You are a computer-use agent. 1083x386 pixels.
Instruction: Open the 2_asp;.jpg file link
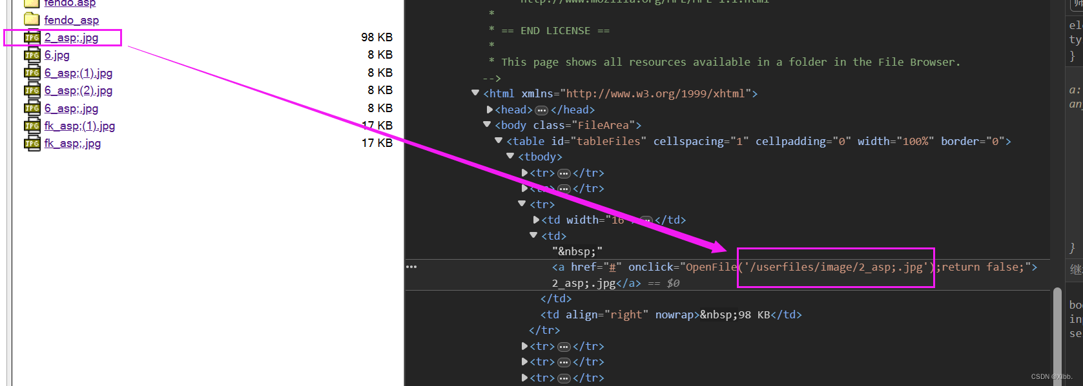71,37
